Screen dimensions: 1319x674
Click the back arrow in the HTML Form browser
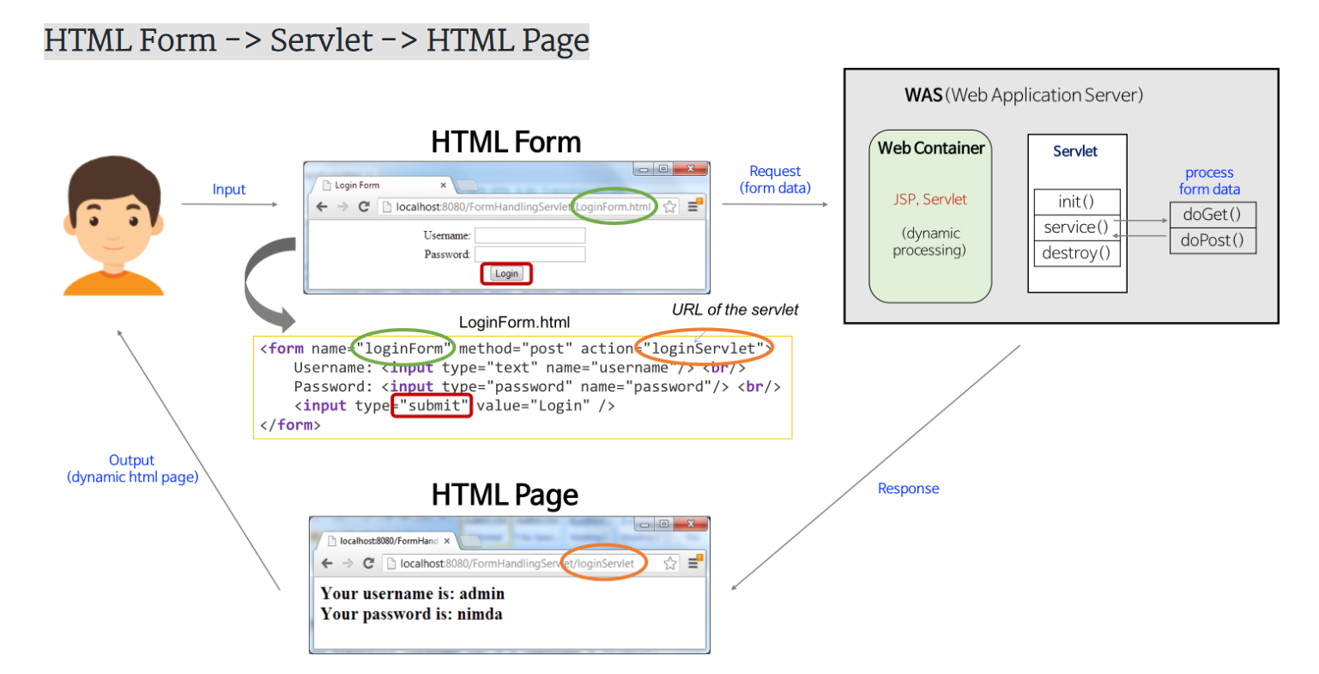click(324, 206)
